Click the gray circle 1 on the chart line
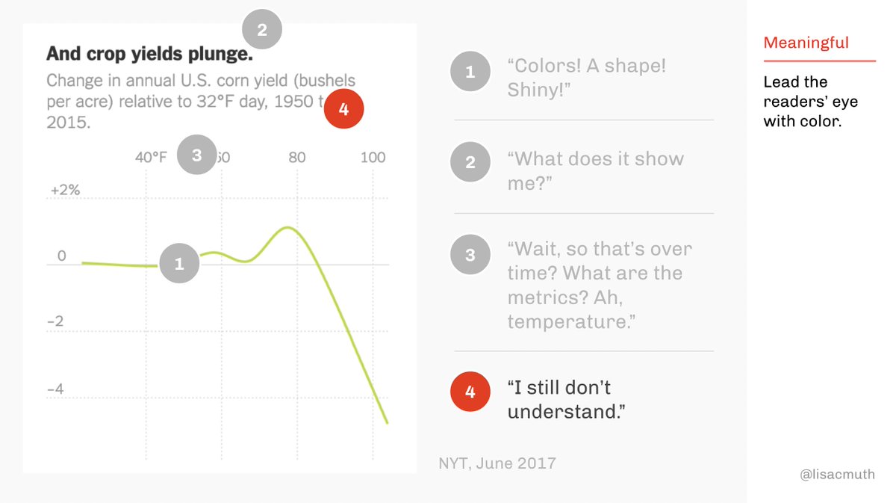Image resolution: width=896 pixels, height=503 pixels. [x=179, y=263]
